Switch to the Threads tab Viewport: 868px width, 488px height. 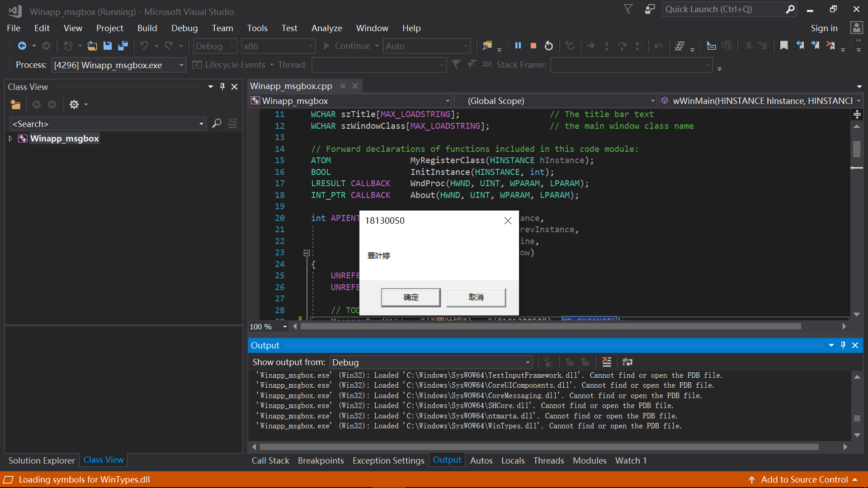point(548,460)
